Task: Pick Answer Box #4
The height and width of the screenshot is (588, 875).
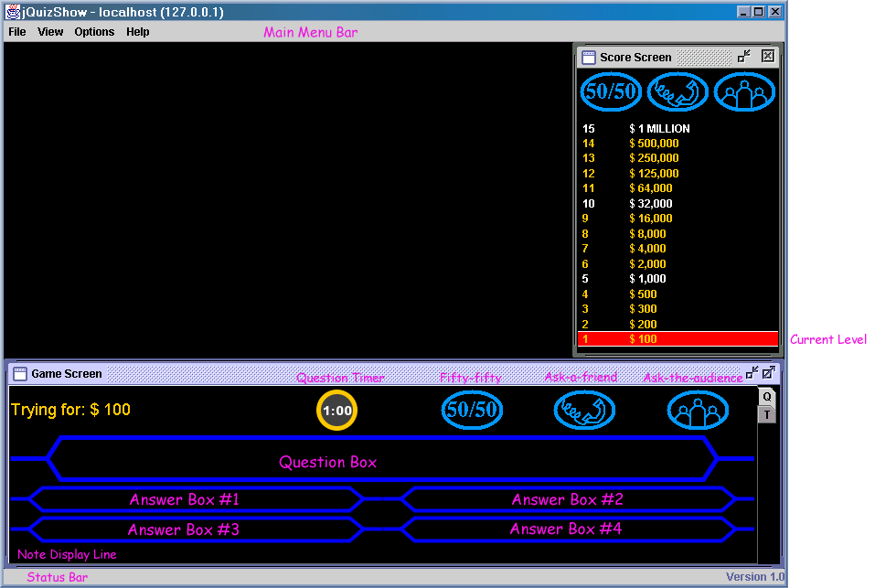Action: [567, 529]
